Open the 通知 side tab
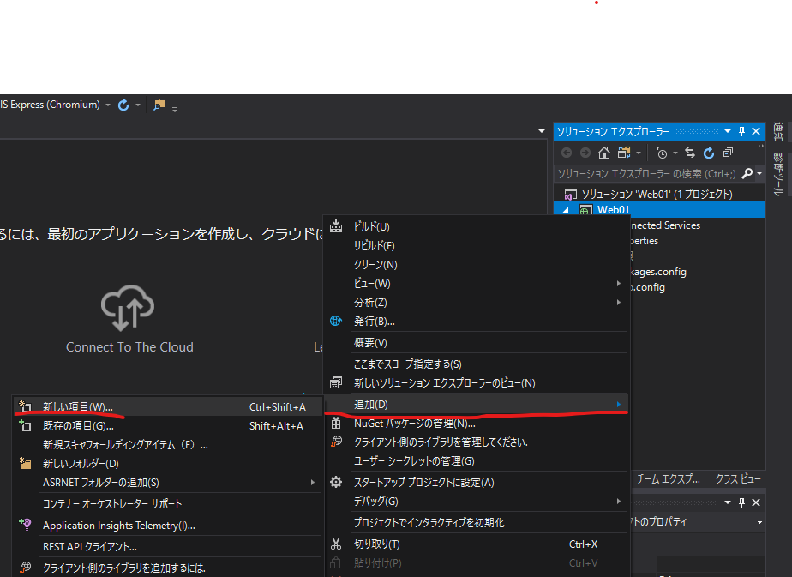This screenshot has height=577, width=792. (778, 132)
